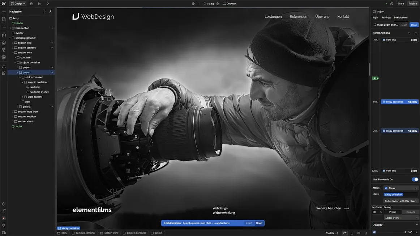420x236 pixels.
Task: Collapse all with Navigator collapse icon
Action: pos(45,12)
